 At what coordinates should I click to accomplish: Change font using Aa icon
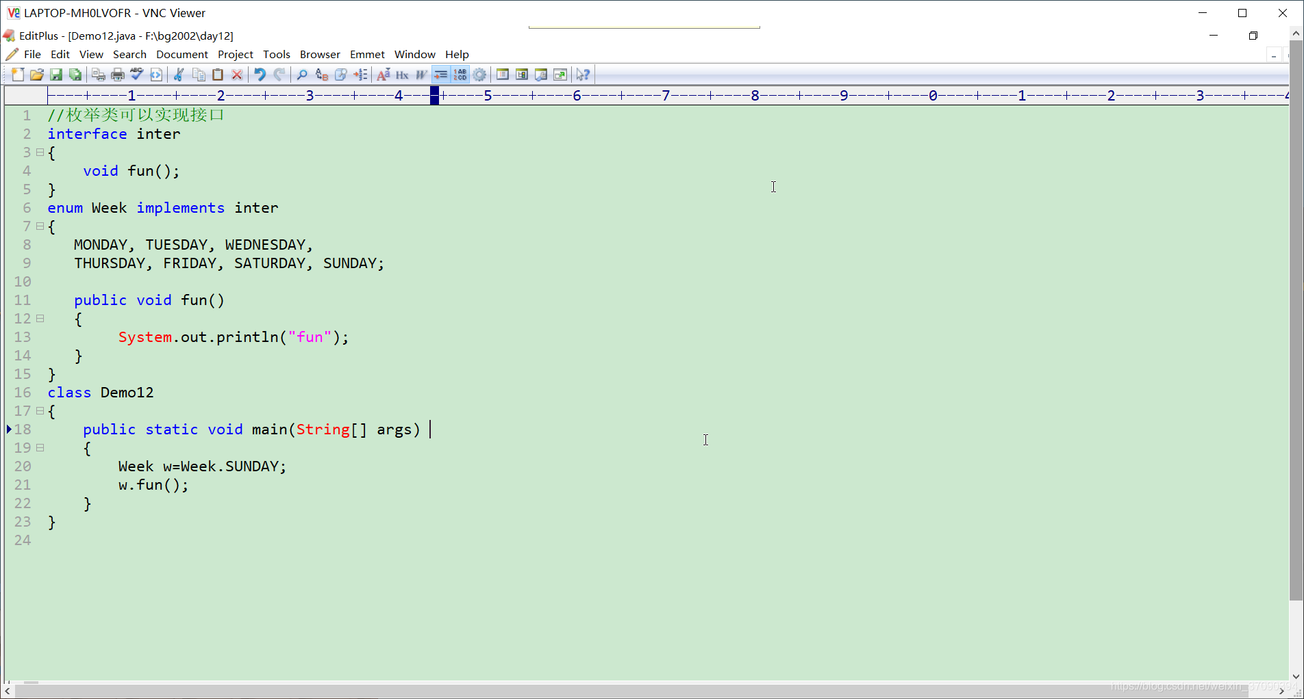[384, 75]
